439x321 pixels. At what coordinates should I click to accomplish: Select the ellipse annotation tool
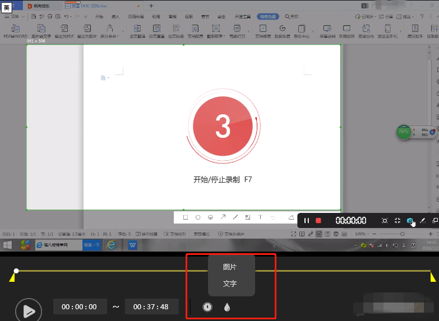click(198, 217)
